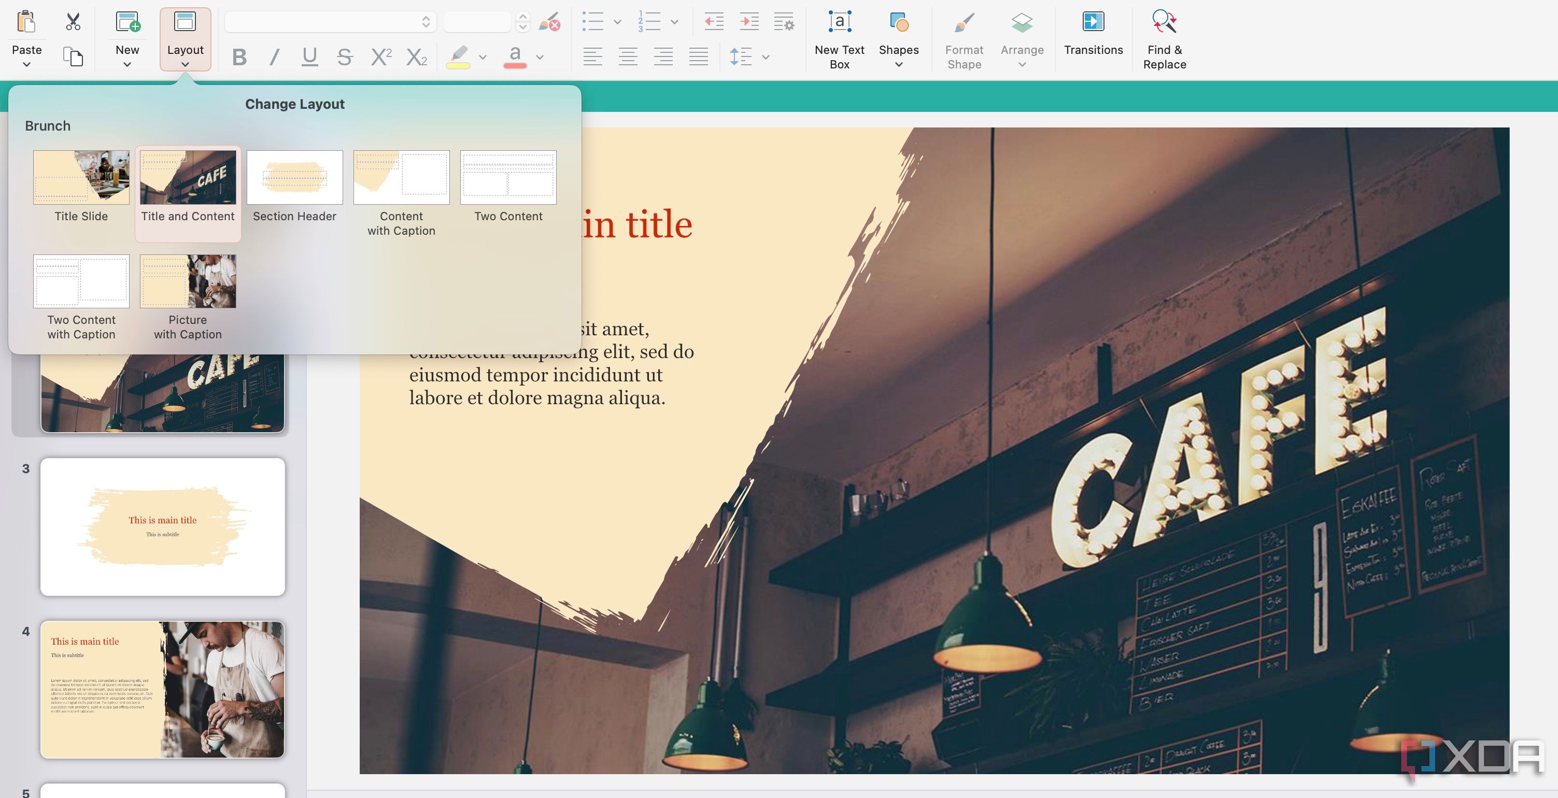This screenshot has width=1558, height=798.
Task: Select the Picture with Caption layout
Action: (x=188, y=297)
